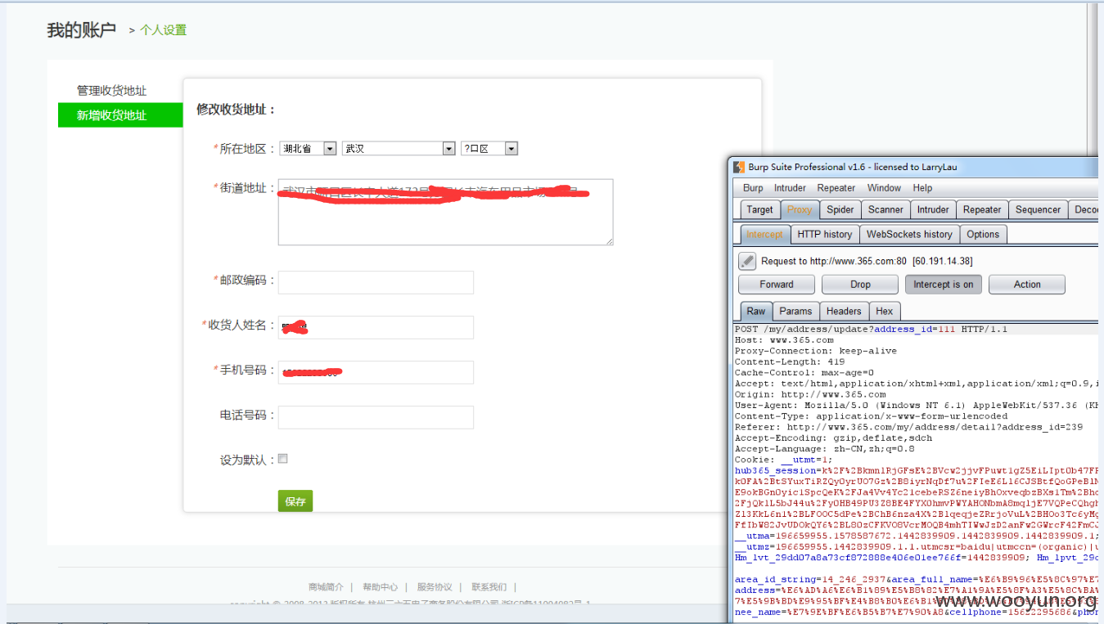Click the 手机号码 input field

click(376, 372)
